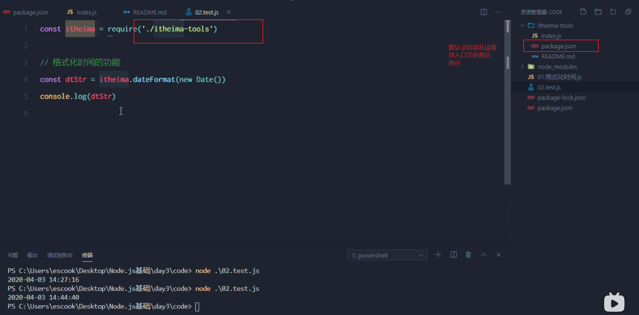Click the itheima variable on line 1

pos(80,29)
